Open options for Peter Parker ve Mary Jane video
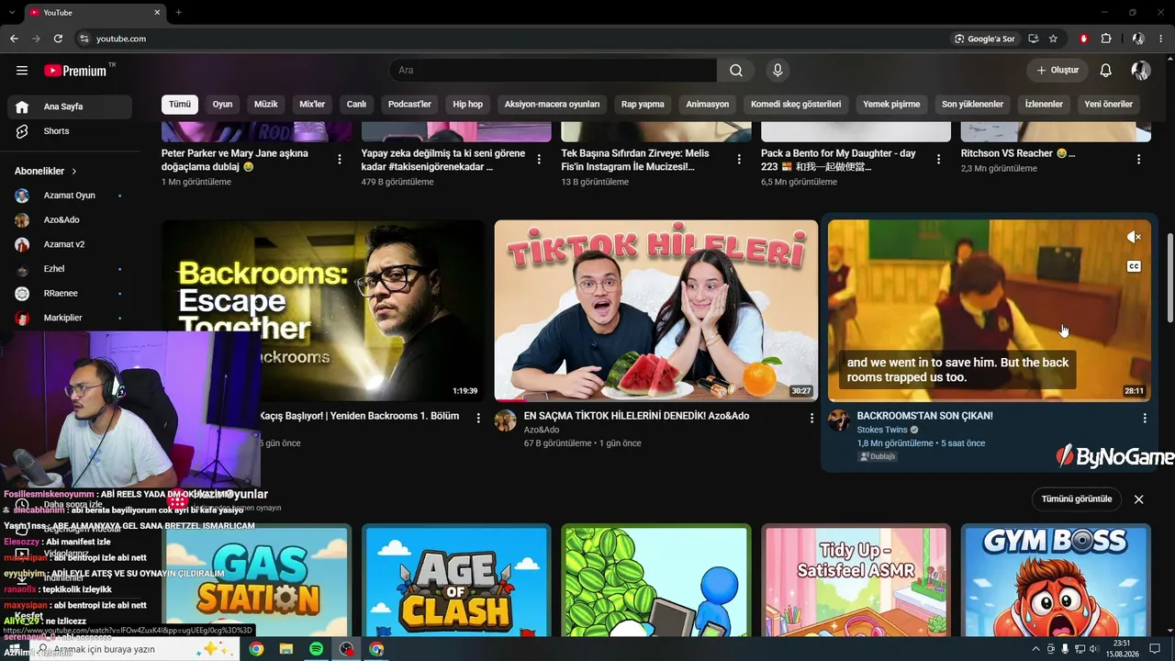Viewport: 1175px width, 661px height. (x=340, y=159)
